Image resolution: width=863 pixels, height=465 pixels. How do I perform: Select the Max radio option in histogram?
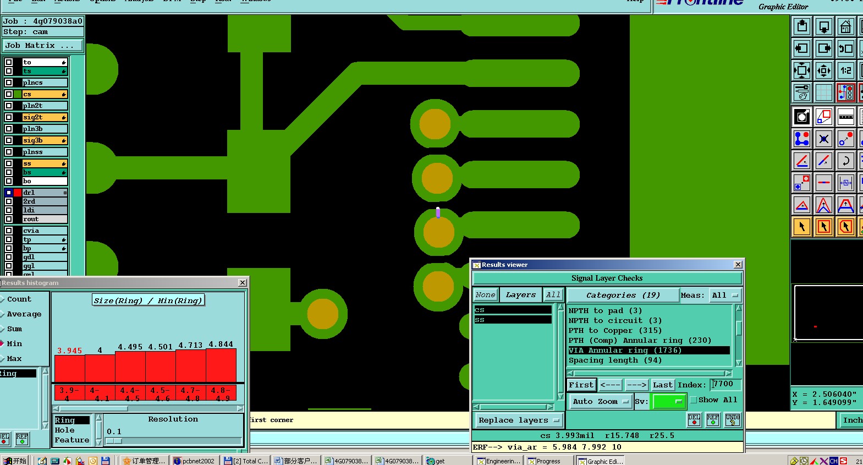(3, 359)
